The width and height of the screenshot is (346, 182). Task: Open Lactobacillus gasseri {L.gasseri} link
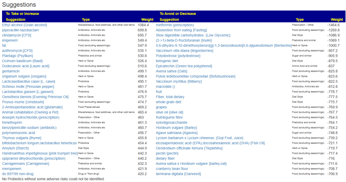28,92
